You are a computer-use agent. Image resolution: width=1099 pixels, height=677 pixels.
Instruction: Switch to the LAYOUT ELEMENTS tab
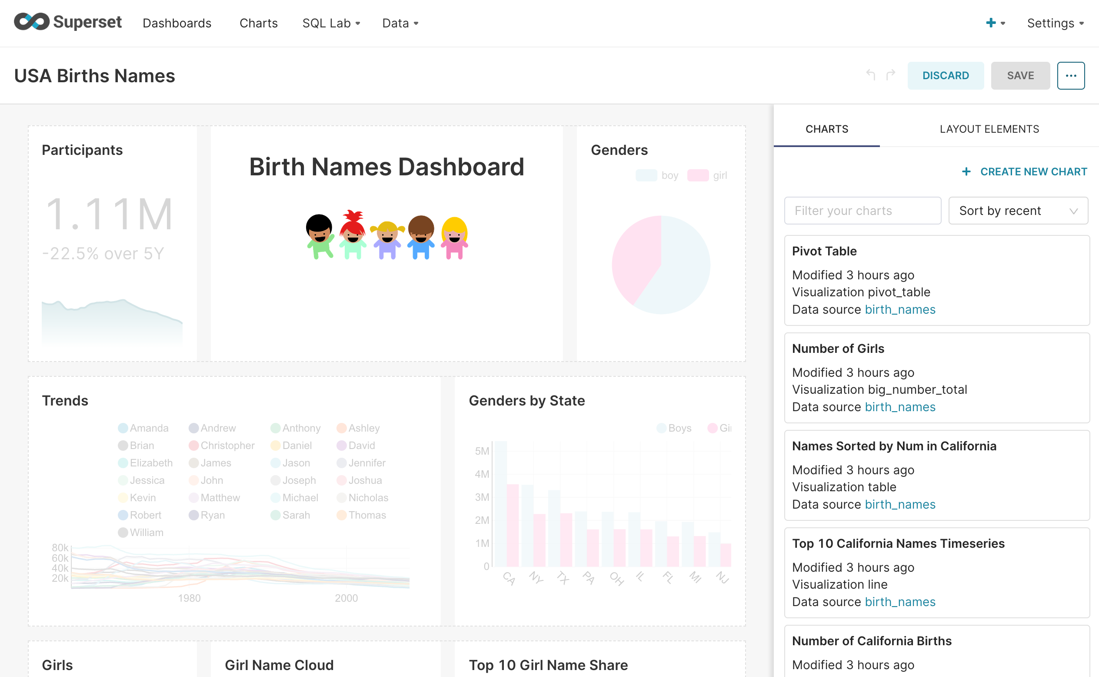point(989,129)
